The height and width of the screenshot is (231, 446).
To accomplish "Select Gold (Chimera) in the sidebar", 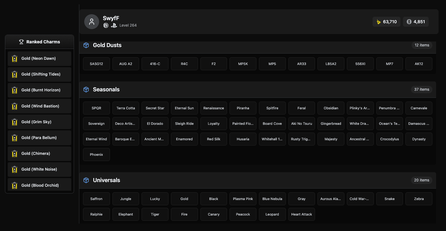I will 39,153.
